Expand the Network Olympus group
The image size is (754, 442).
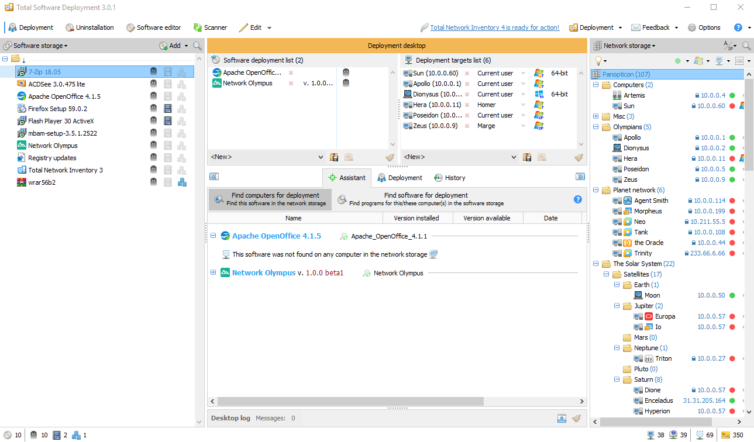pyautogui.click(x=213, y=272)
